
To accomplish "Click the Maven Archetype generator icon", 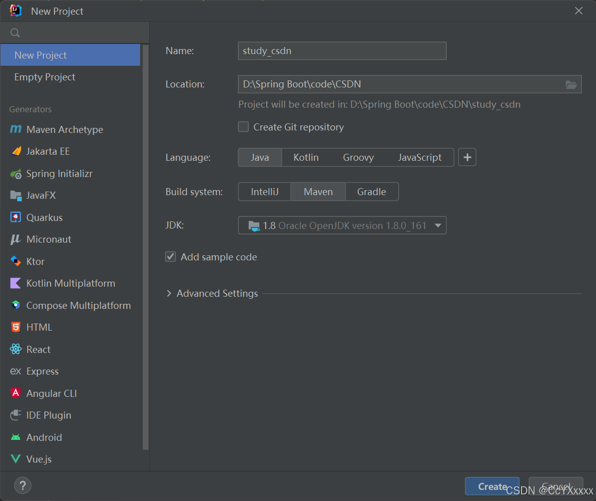I will (16, 129).
